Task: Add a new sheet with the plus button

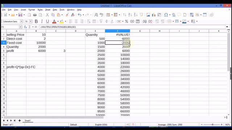Action: (x=20, y=121)
